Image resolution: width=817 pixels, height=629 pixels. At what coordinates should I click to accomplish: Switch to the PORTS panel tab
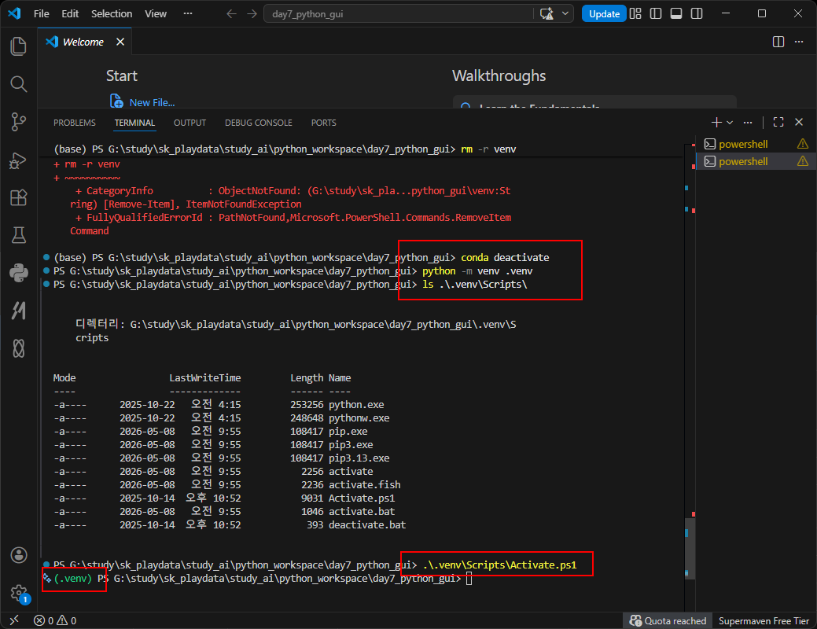pyautogui.click(x=323, y=123)
